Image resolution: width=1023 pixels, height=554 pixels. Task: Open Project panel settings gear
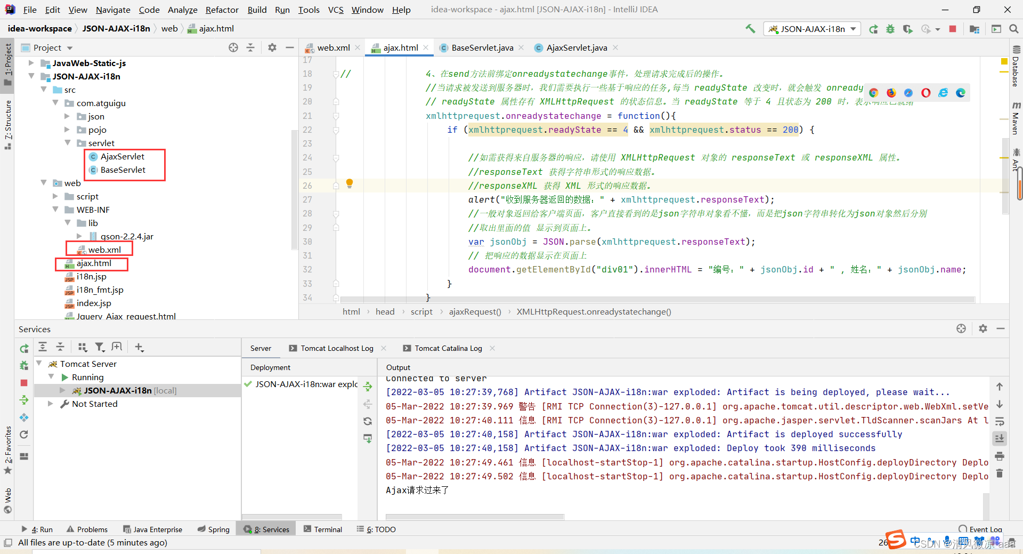pos(272,47)
